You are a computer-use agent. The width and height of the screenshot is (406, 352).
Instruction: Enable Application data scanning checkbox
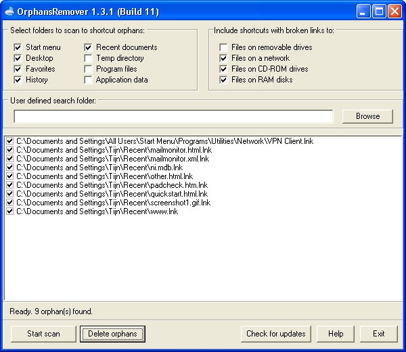click(x=88, y=80)
